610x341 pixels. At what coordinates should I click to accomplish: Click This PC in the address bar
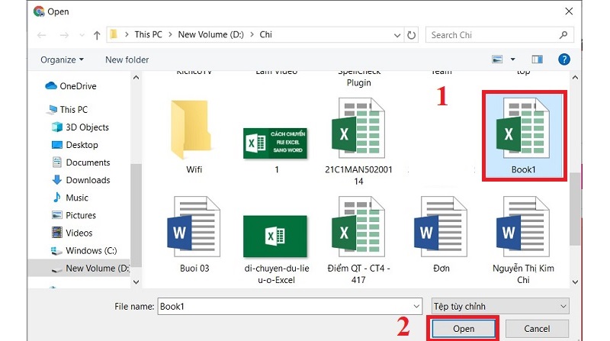148,34
